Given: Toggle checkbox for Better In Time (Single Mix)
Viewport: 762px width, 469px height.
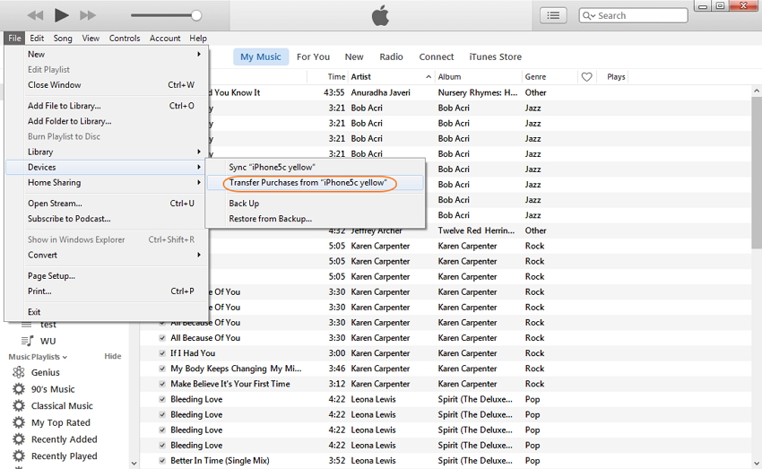Looking at the screenshot, I should 162,461.
